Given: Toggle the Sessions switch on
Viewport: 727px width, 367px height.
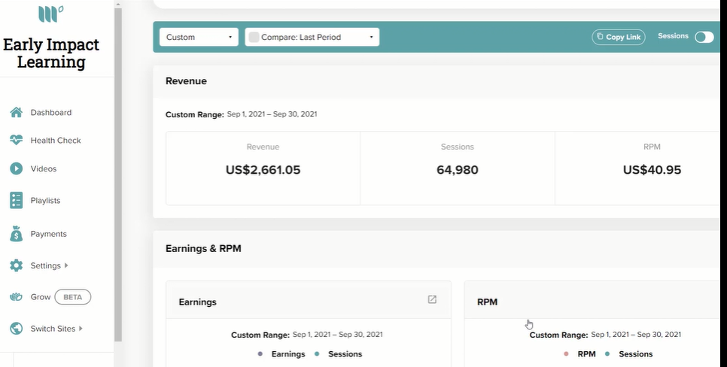Looking at the screenshot, I should click(x=704, y=37).
